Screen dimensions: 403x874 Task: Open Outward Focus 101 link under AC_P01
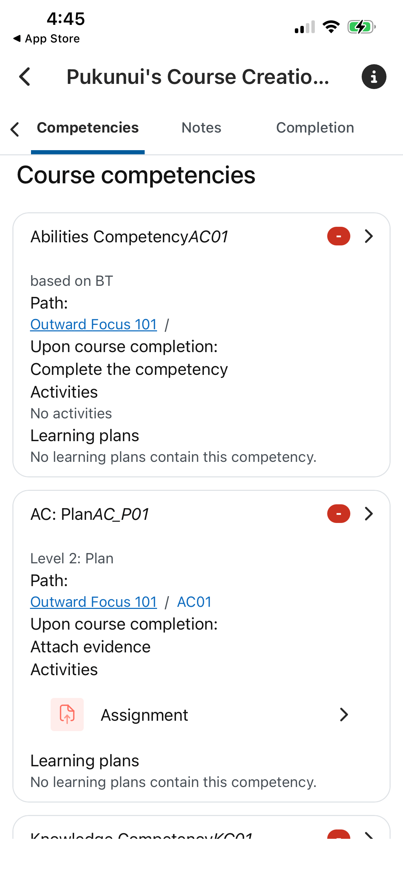coord(94,602)
